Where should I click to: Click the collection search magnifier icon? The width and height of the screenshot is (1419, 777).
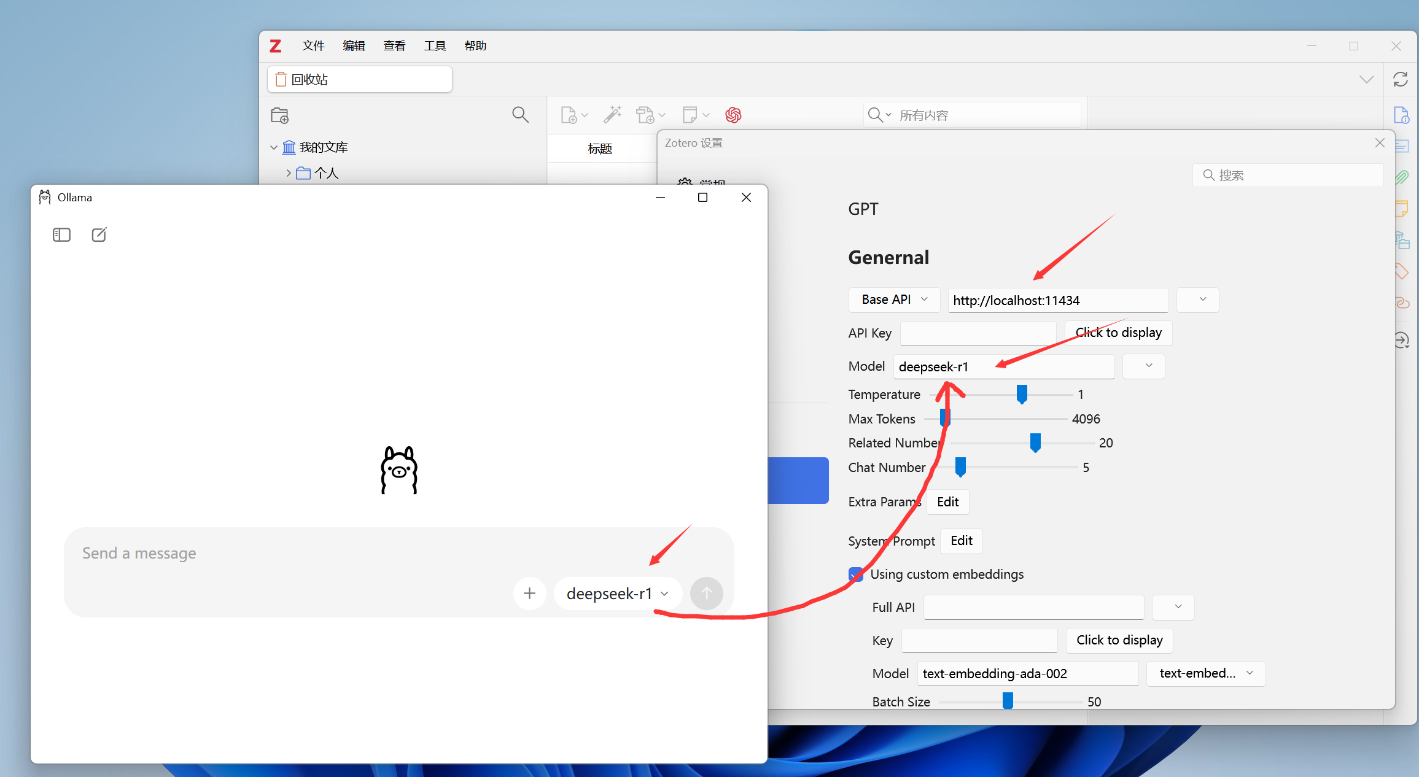click(x=520, y=115)
